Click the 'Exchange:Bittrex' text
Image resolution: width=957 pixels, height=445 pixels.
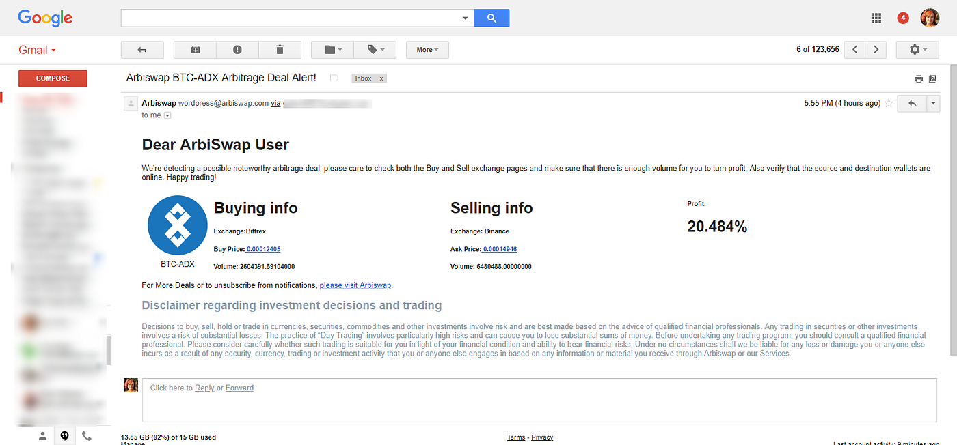240,231
